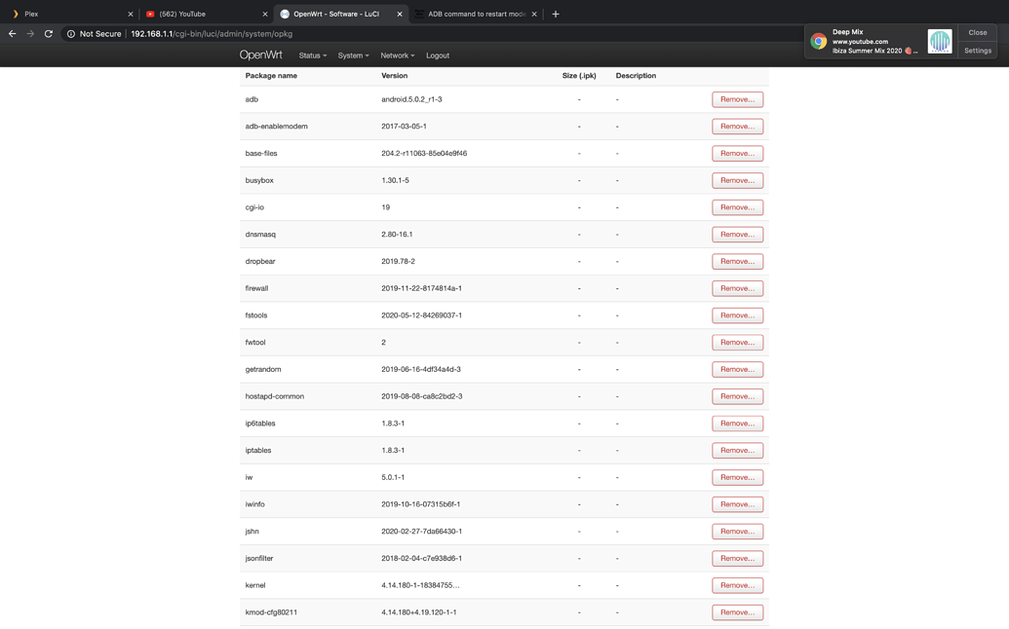
Task: Open the System dropdown menu
Action: point(353,55)
